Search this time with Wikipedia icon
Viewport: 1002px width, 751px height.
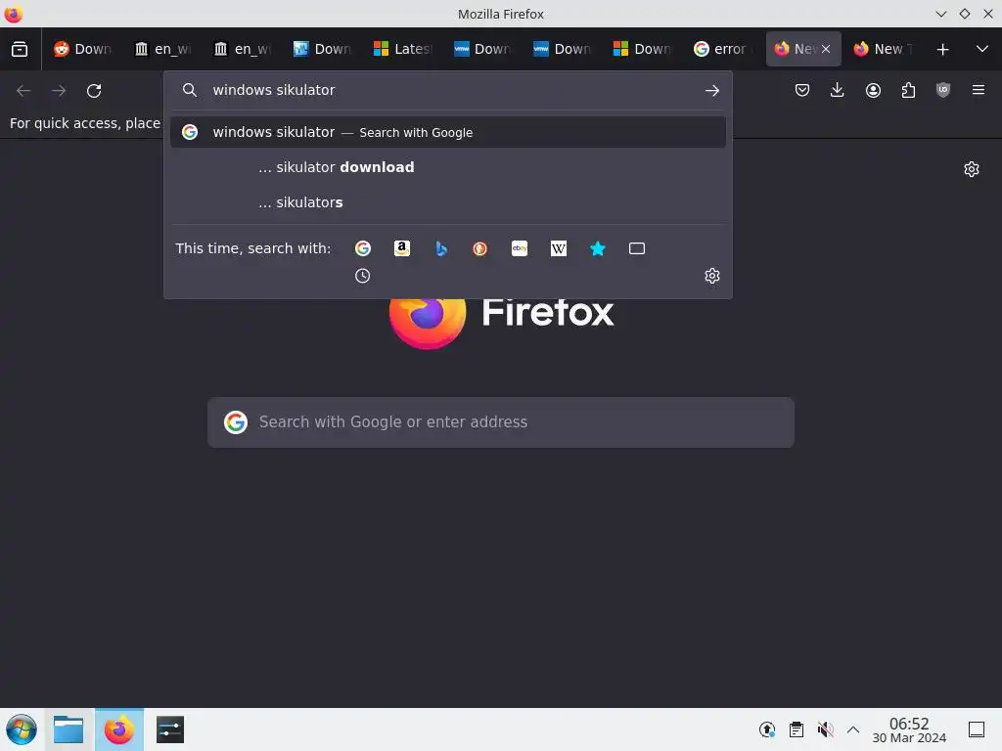(x=559, y=248)
